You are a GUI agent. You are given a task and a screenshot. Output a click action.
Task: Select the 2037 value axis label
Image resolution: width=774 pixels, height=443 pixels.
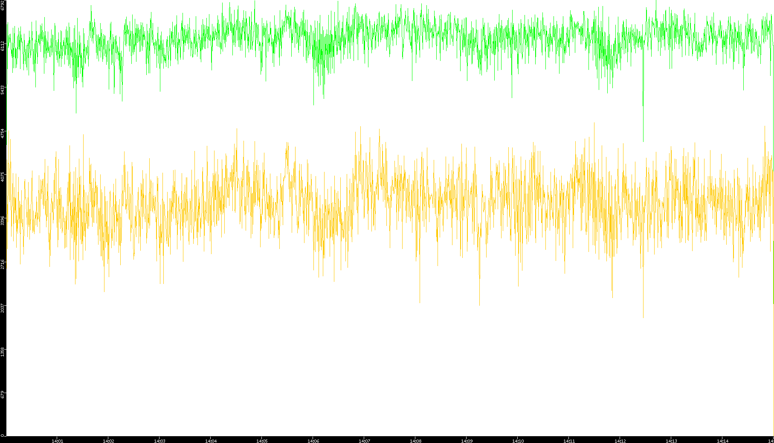(3, 307)
